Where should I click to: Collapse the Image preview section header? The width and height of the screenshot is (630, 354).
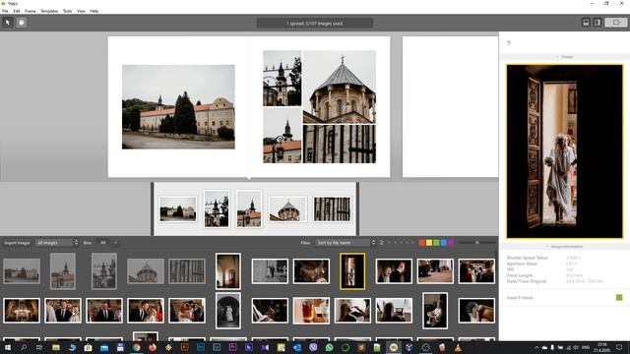point(564,57)
